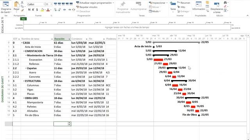Open the EDT column filter dropdown
The image size is (250, 140).
[x=19, y=39]
